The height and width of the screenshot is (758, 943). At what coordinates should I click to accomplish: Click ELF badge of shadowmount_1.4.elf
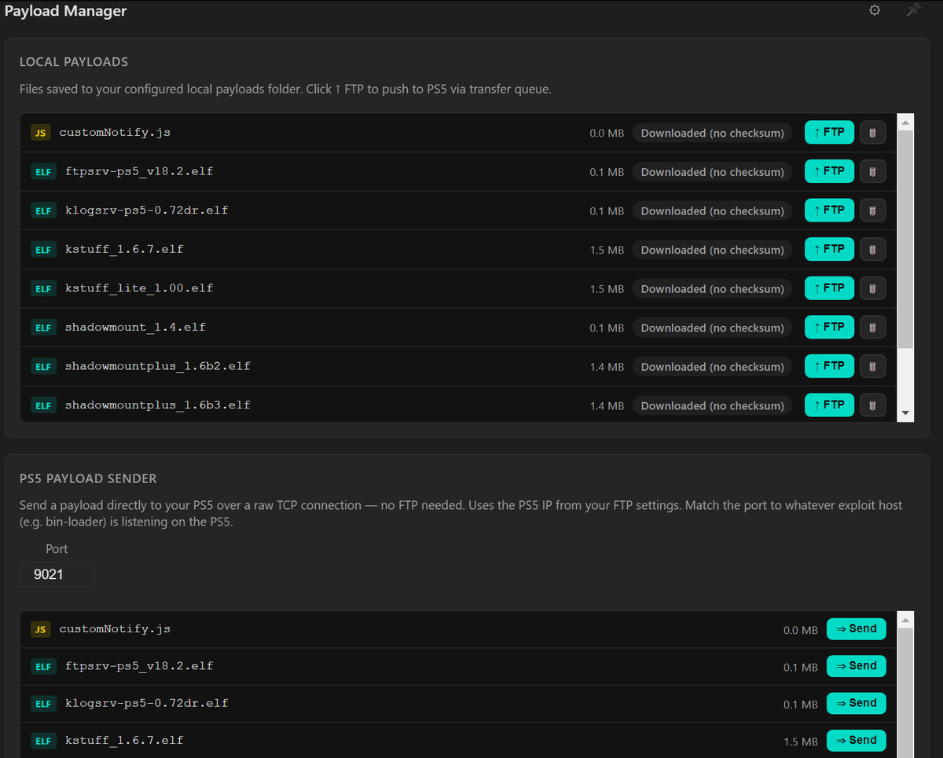click(x=43, y=327)
